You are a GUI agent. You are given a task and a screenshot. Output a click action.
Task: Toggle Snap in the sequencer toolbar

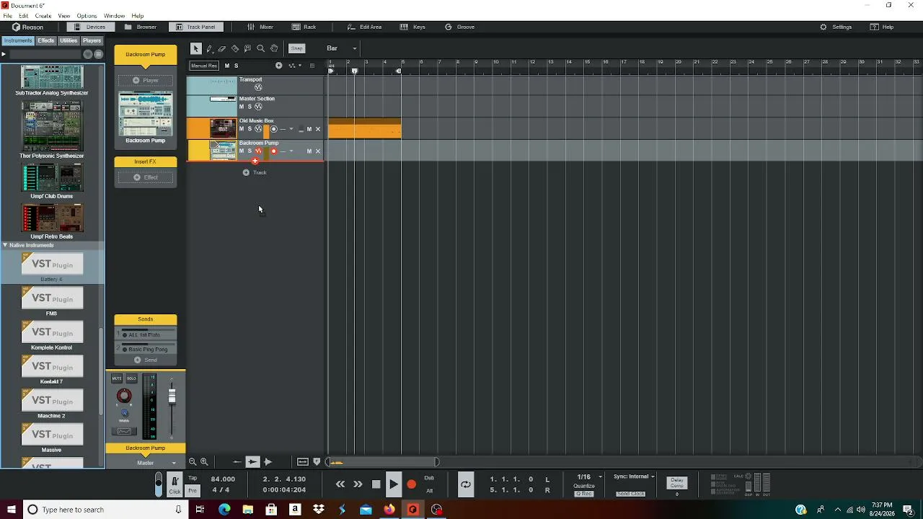tap(297, 48)
